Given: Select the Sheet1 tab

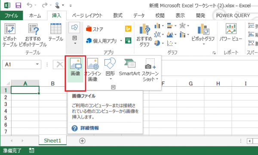Looking at the screenshot, I should [x=52, y=140].
